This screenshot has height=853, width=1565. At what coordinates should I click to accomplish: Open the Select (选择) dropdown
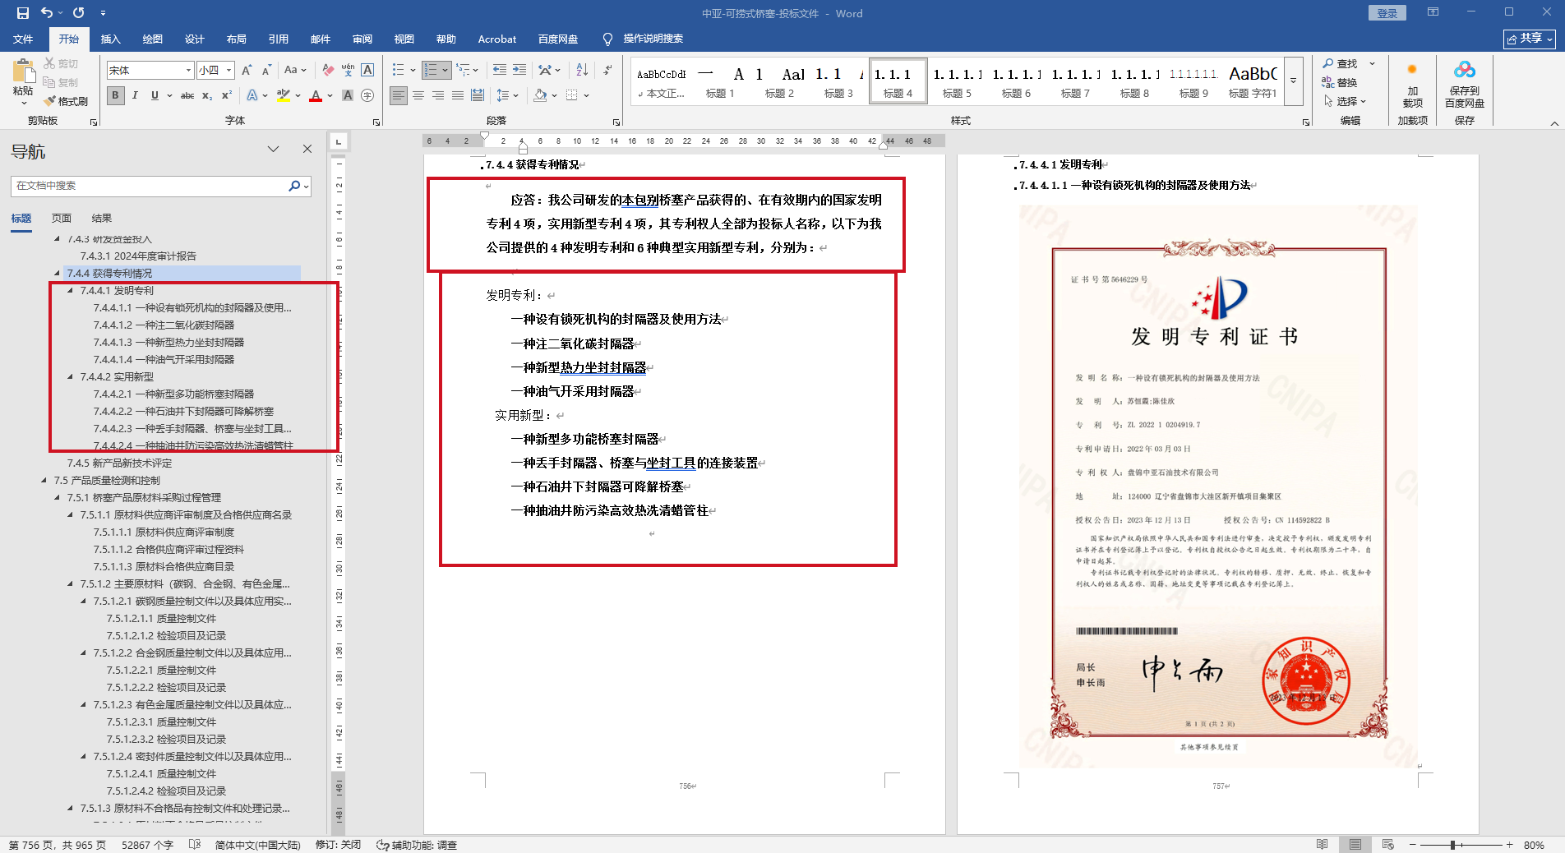click(x=1345, y=101)
